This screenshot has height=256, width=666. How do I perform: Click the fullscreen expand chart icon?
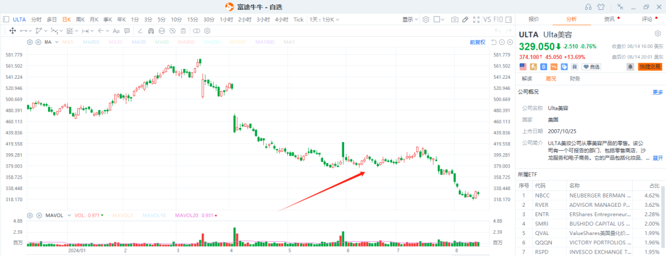tap(476, 20)
